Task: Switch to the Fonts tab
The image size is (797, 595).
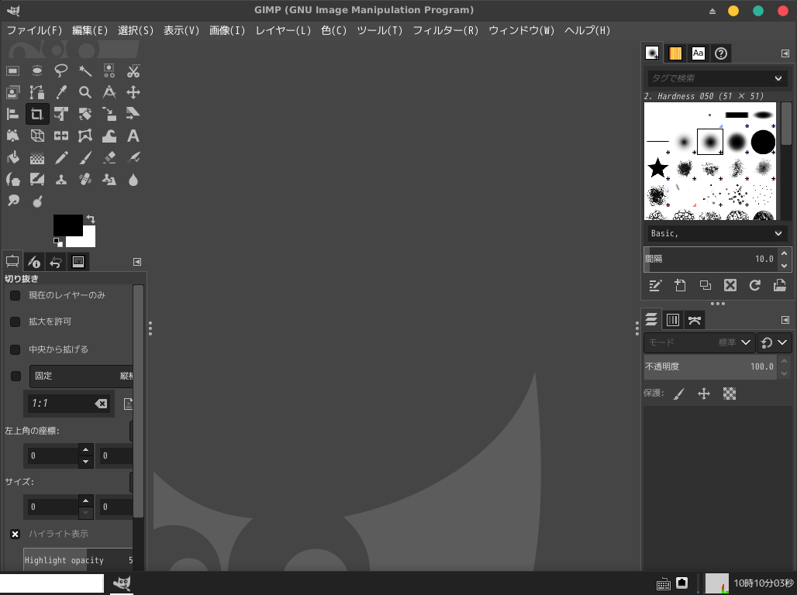Action: pos(699,53)
